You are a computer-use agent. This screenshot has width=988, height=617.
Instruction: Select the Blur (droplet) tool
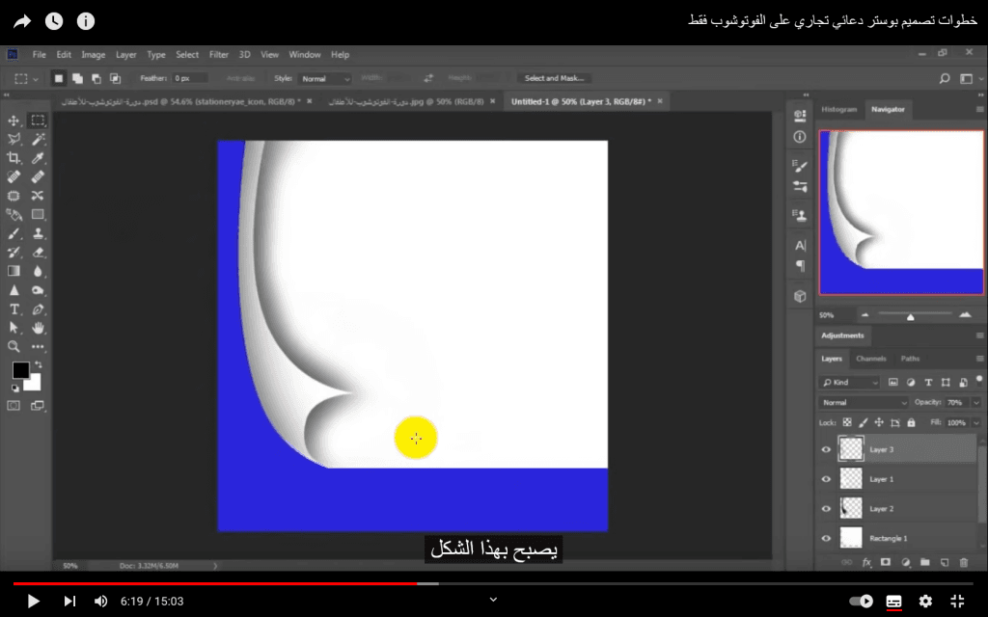tap(38, 271)
